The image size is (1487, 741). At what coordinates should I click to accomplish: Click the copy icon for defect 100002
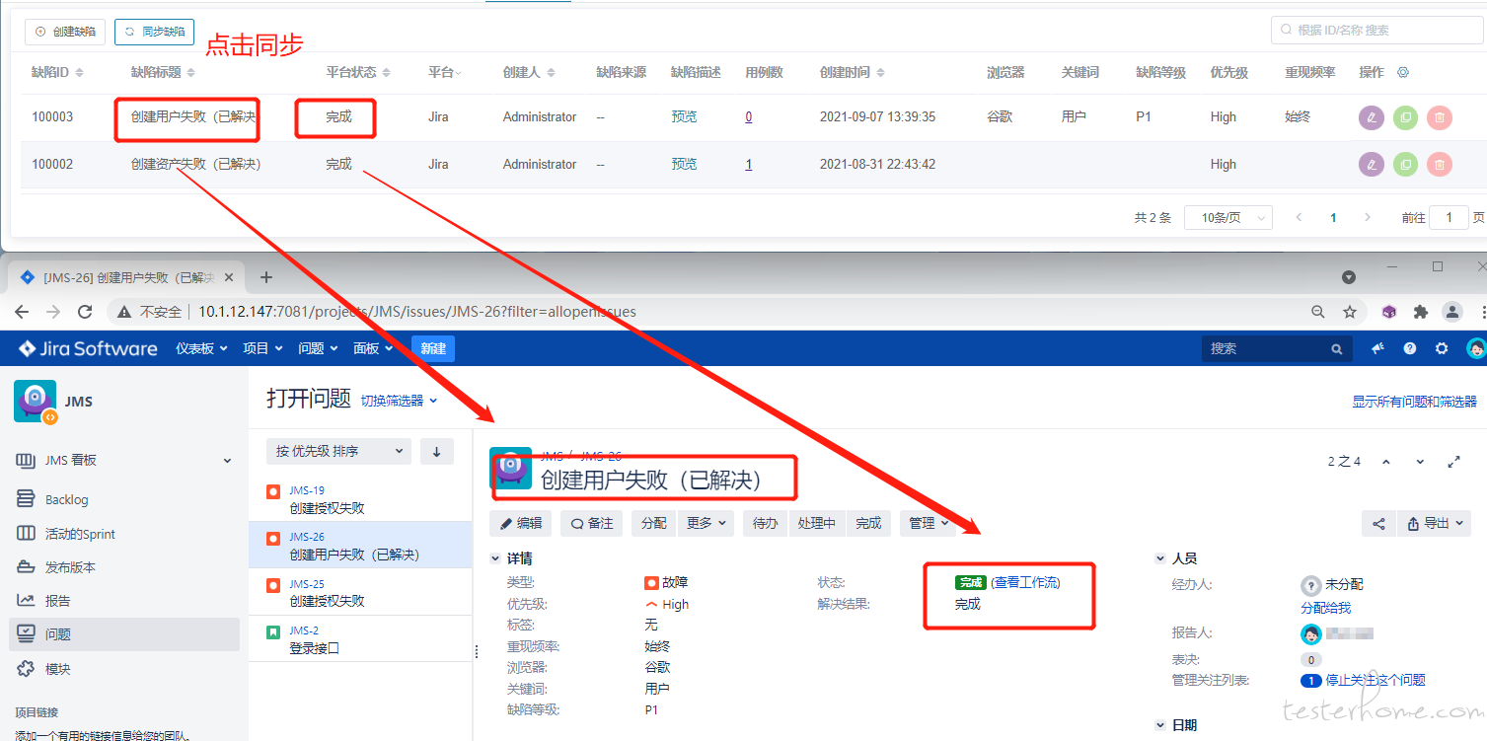[1405, 165]
